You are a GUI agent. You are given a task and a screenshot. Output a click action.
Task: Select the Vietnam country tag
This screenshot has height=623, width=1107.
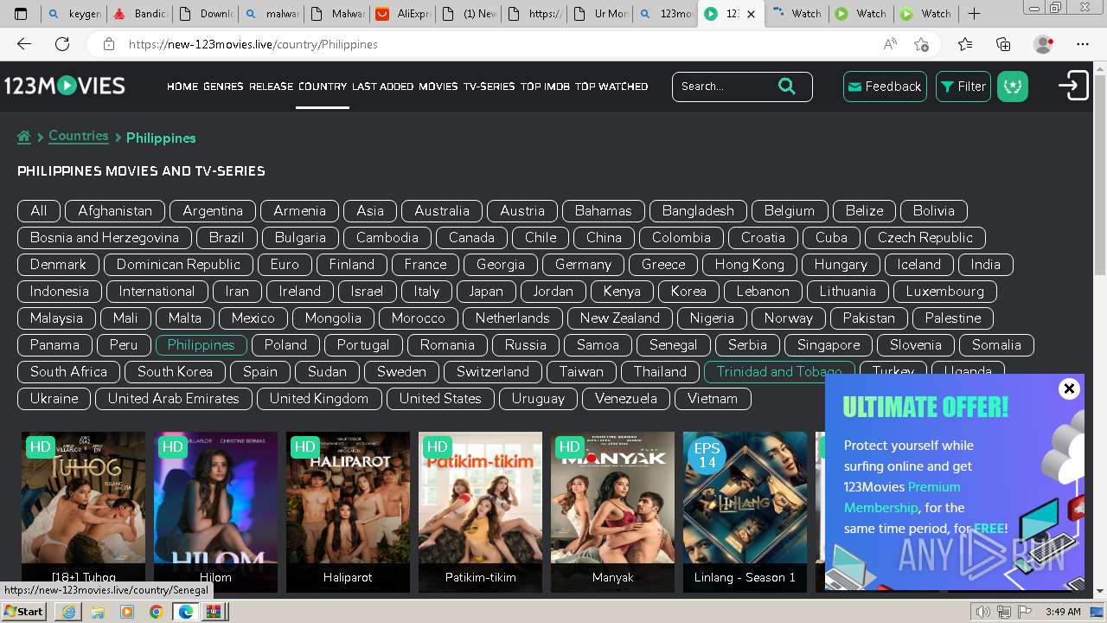click(713, 399)
